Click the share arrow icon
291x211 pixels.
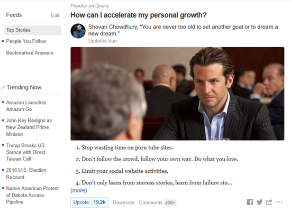coord(269,202)
